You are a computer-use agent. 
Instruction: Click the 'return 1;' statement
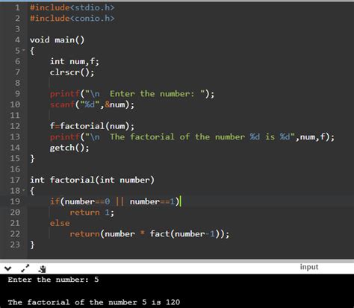click(92, 213)
